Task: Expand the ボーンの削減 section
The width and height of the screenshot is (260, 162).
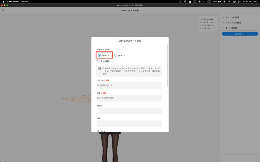Action: click(x=240, y=28)
